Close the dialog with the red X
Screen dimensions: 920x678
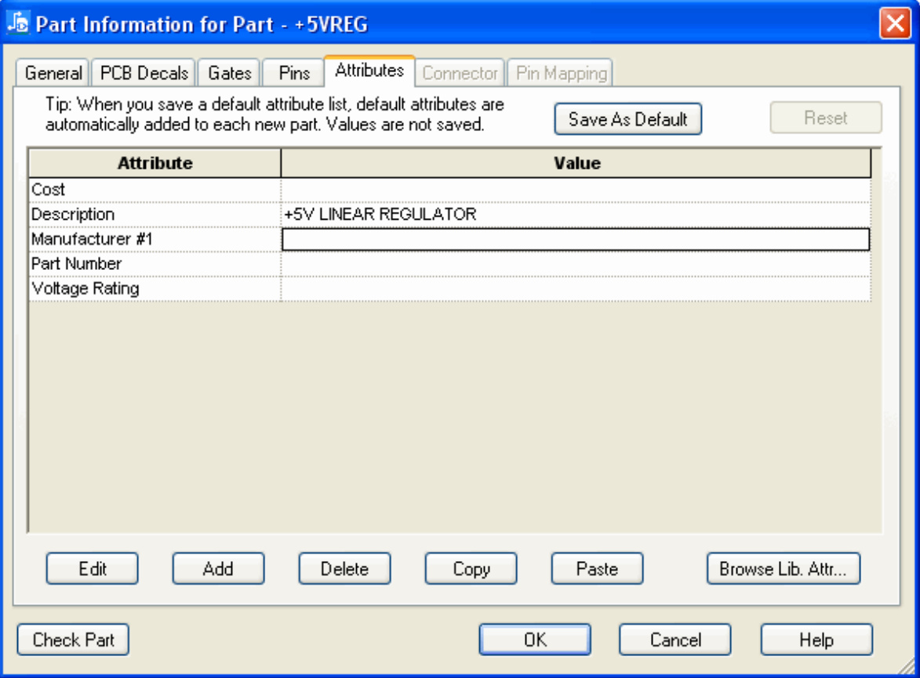pyautogui.click(x=894, y=24)
